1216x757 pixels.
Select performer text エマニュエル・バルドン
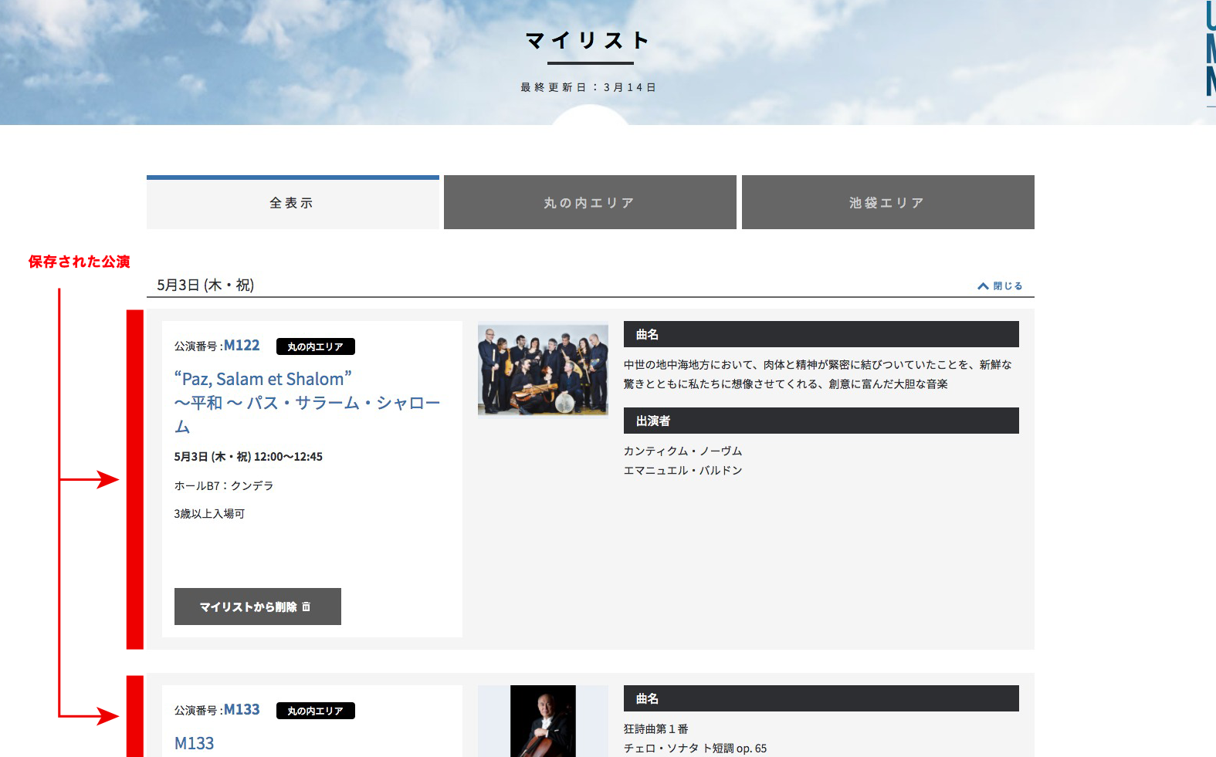[683, 470]
